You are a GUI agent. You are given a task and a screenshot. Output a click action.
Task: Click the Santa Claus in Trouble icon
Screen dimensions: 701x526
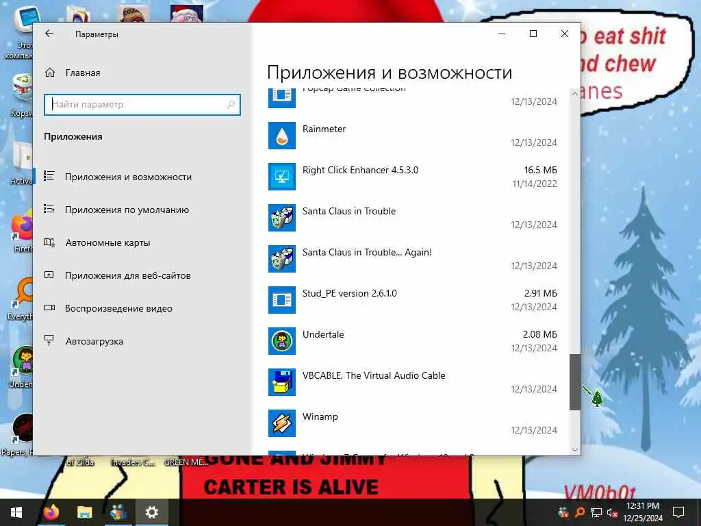(281, 218)
